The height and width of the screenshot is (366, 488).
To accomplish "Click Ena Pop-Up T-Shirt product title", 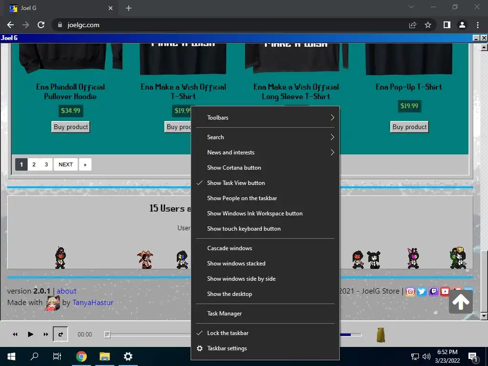I will point(408,87).
